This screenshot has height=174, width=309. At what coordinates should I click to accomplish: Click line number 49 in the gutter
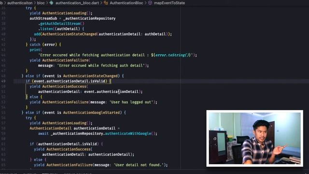[4, 81]
